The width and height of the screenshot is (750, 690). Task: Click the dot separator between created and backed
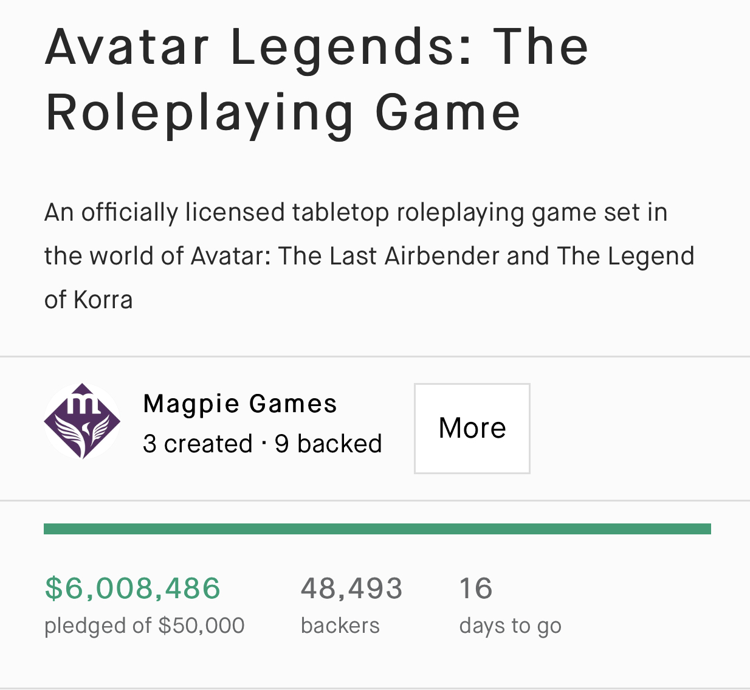(264, 444)
